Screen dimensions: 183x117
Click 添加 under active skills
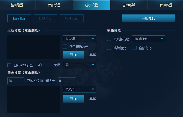[x=74, y=55]
